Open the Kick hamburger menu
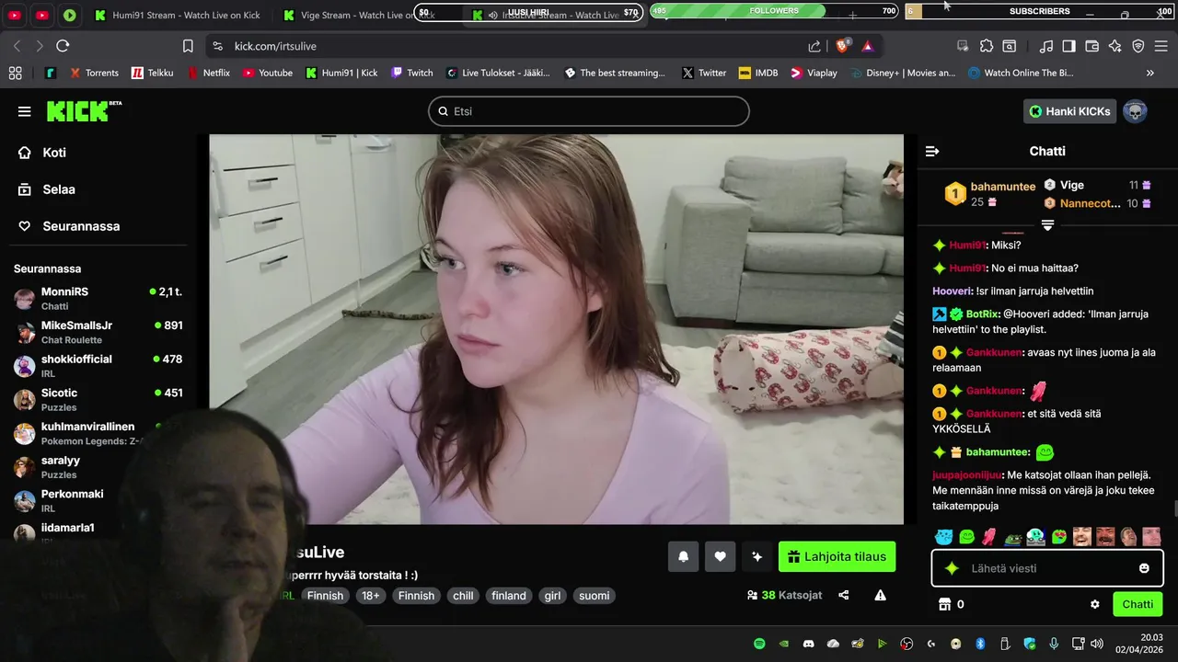The width and height of the screenshot is (1178, 662). [24, 111]
